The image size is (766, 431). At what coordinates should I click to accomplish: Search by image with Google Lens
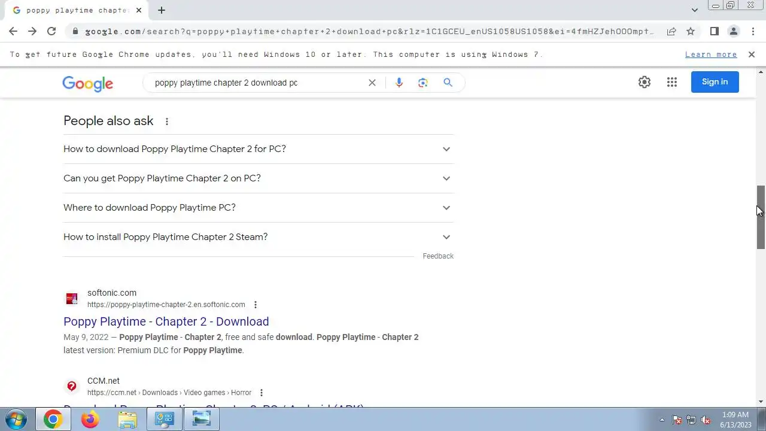423,83
